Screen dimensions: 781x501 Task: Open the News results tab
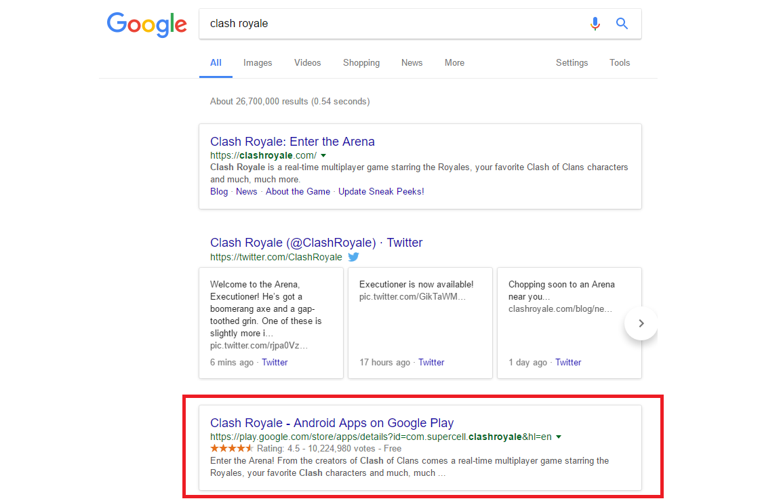click(412, 62)
